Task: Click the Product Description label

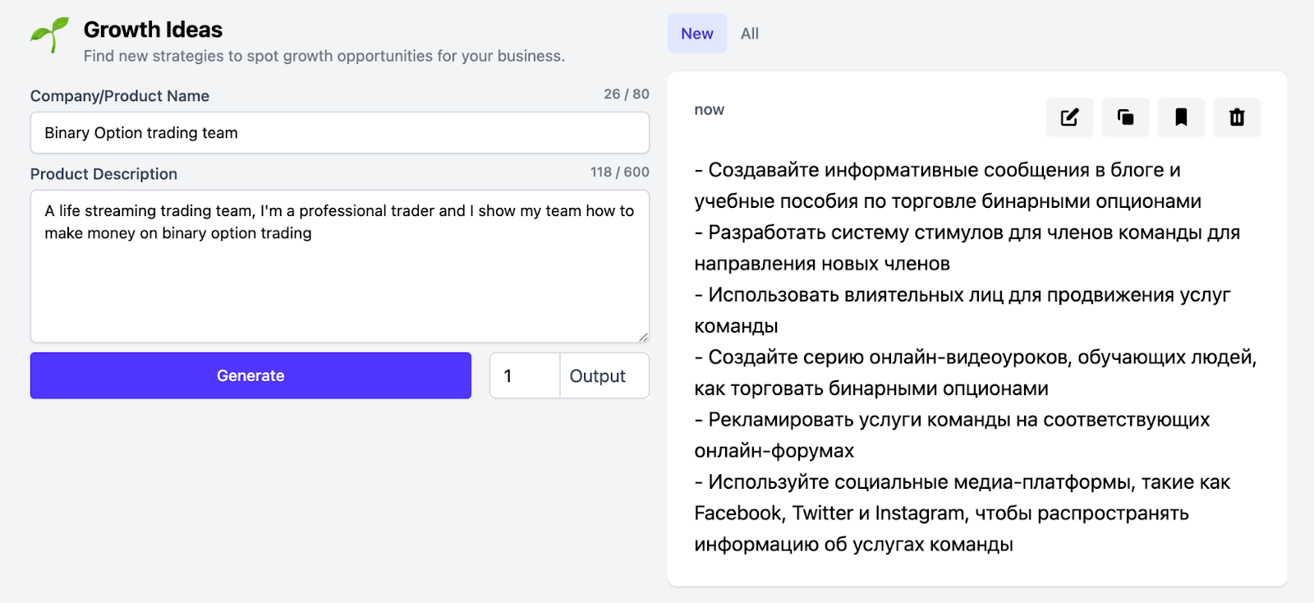Action: pos(103,174)
